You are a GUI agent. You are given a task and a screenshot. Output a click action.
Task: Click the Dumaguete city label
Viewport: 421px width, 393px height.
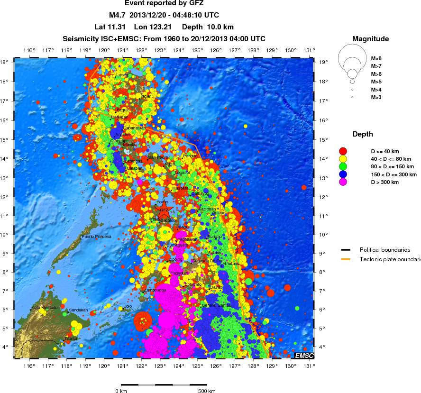coord(177,245)
